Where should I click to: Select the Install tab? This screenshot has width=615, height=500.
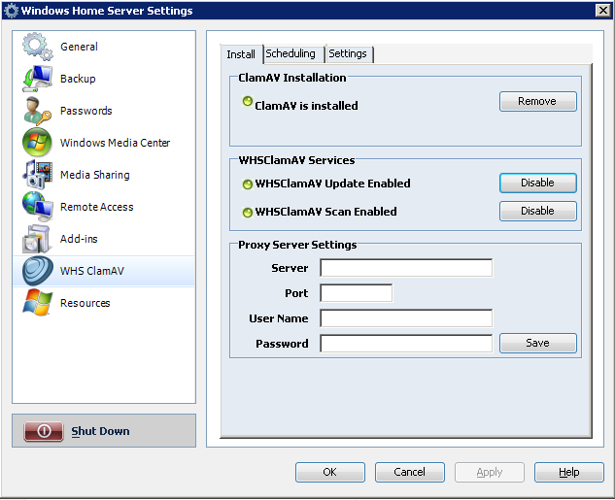(241, 54)
